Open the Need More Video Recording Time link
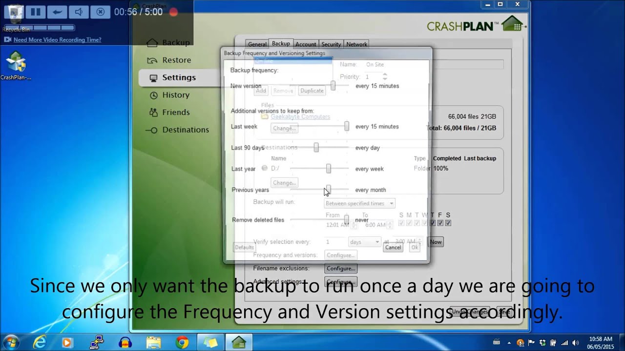The width and height of the screenshot is (625, 351). tap(58, 40)
